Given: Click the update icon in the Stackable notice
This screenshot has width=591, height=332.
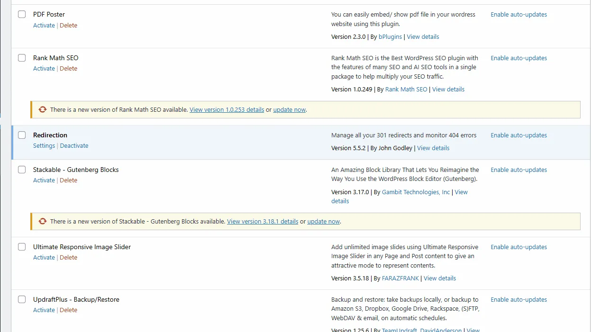Looking at the screenshot, I should click(42, 221).
